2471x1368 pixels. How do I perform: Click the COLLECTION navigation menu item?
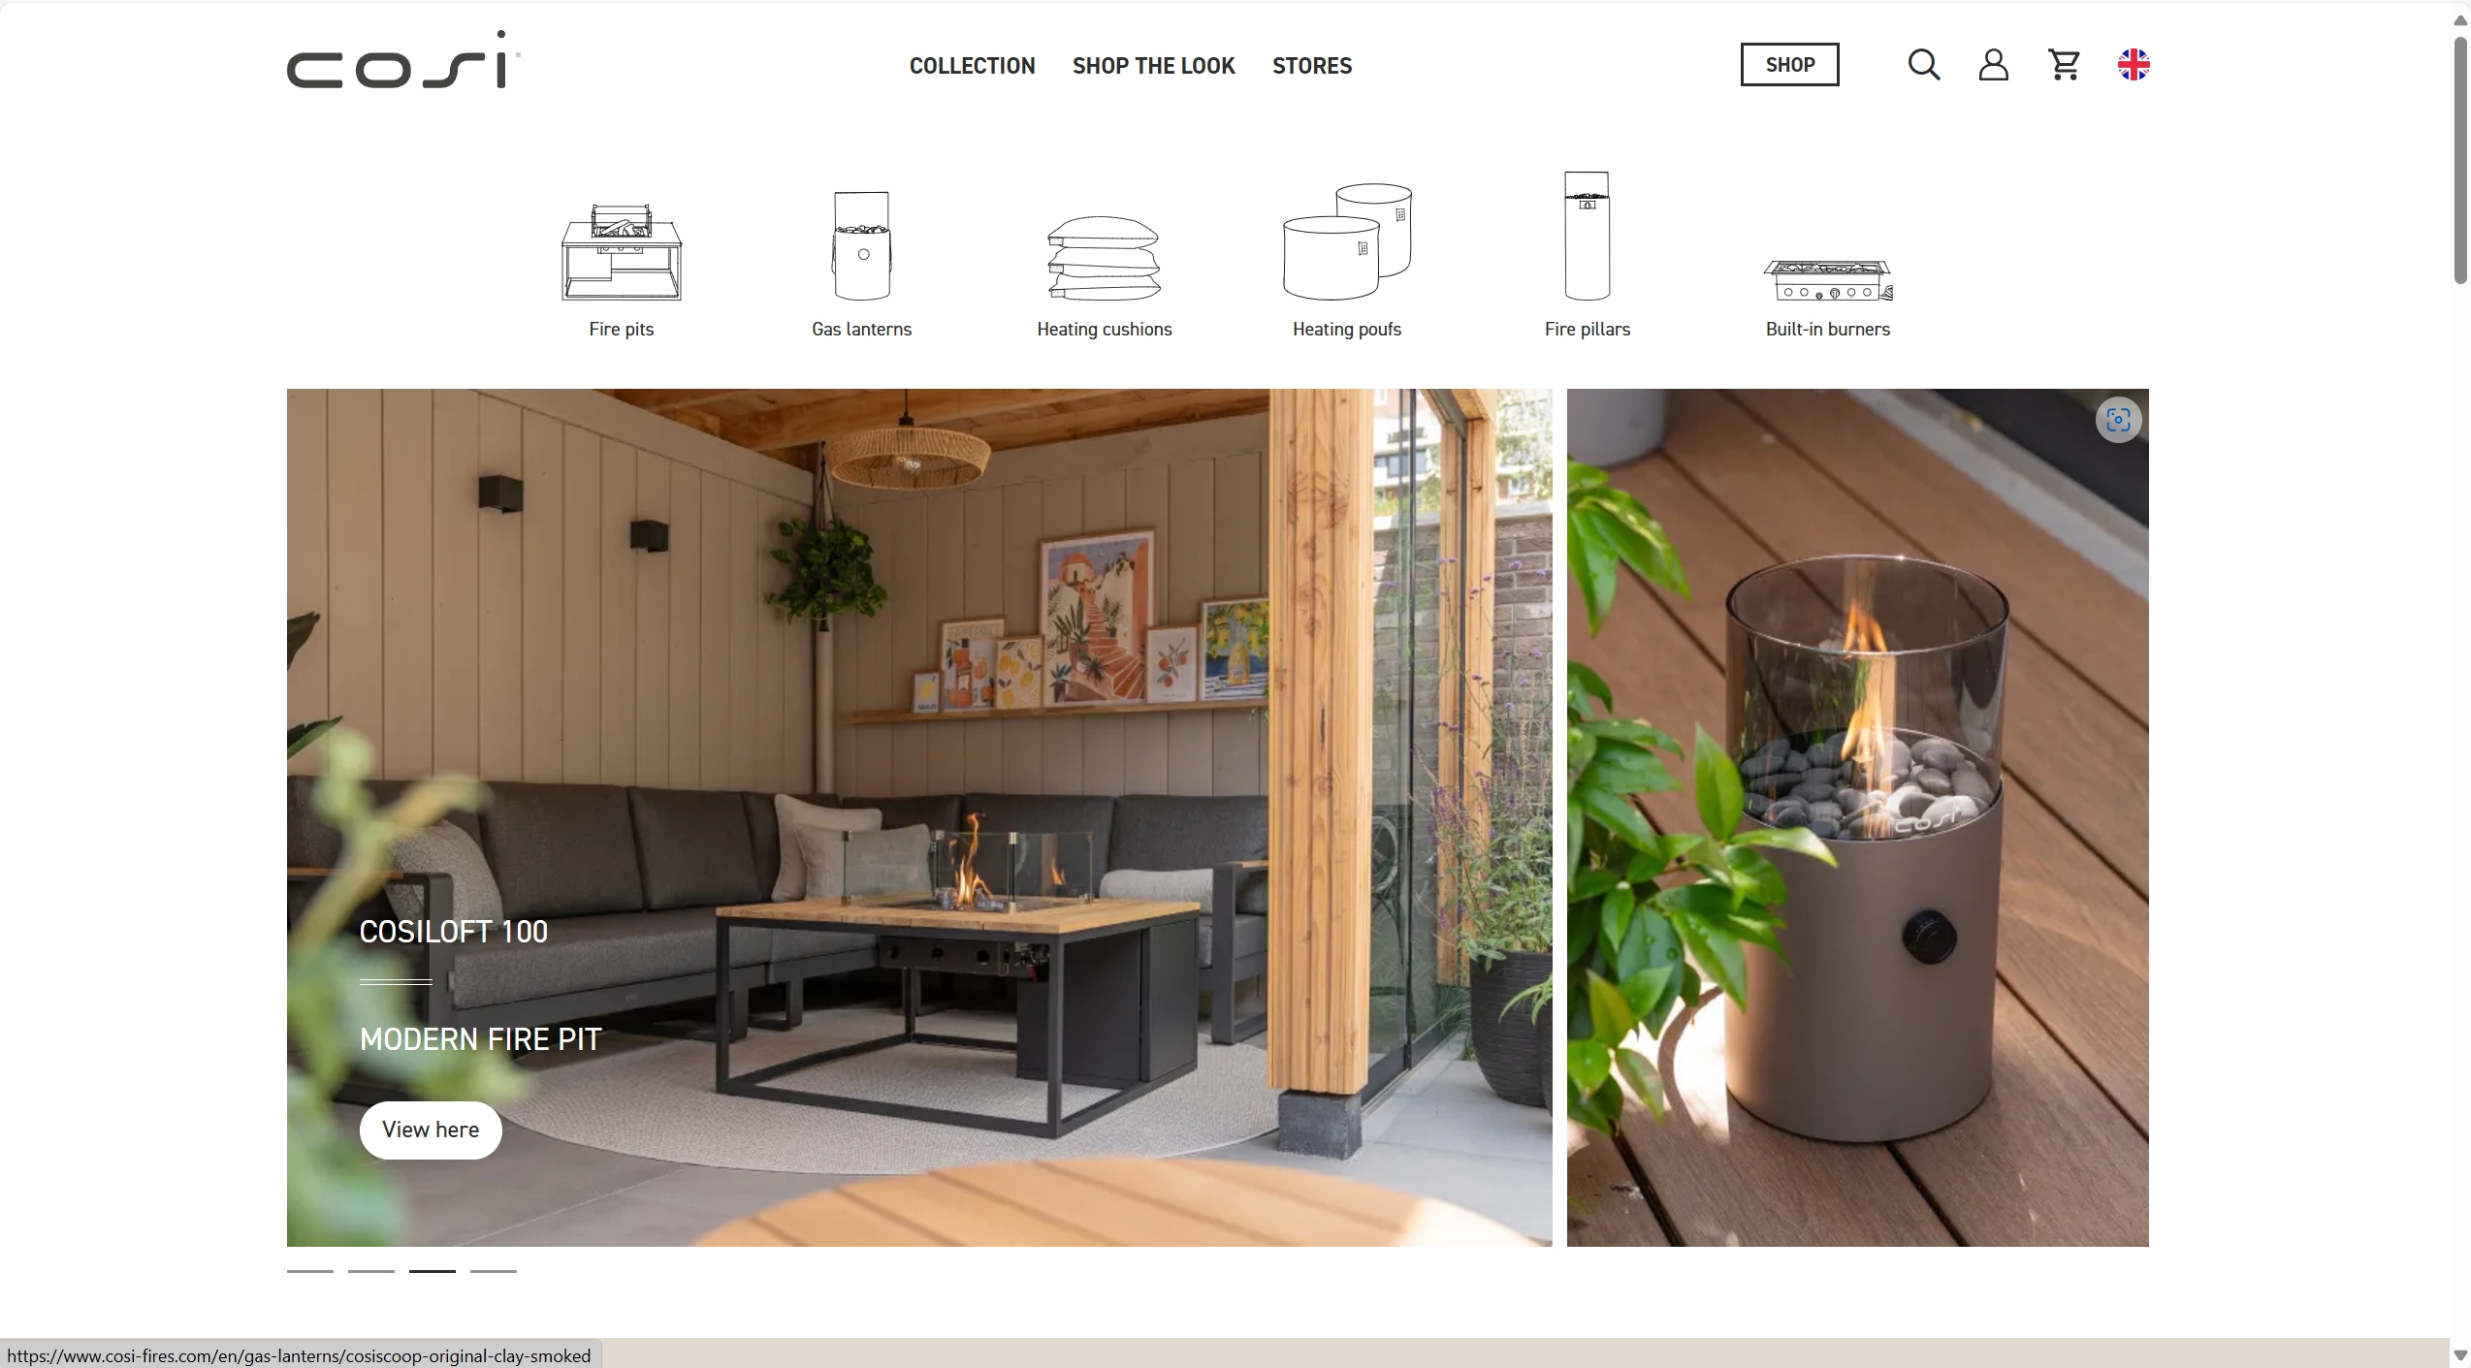972,64
